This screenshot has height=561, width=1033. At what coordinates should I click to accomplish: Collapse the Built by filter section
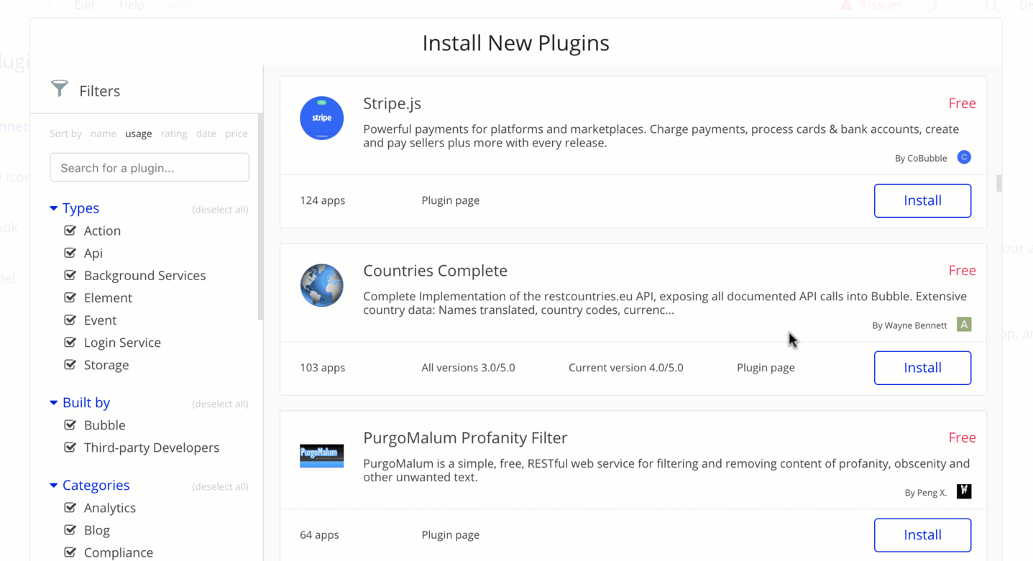53,403
